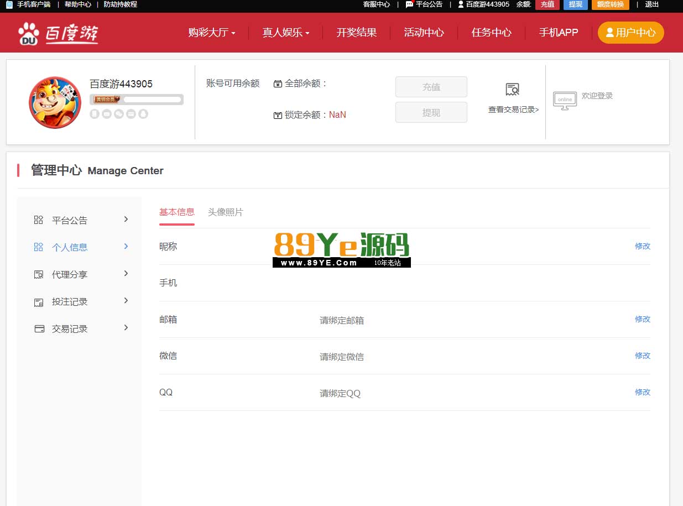
Task: Expand the 投注记录 sidebar chevron
Action: point(126,300)
